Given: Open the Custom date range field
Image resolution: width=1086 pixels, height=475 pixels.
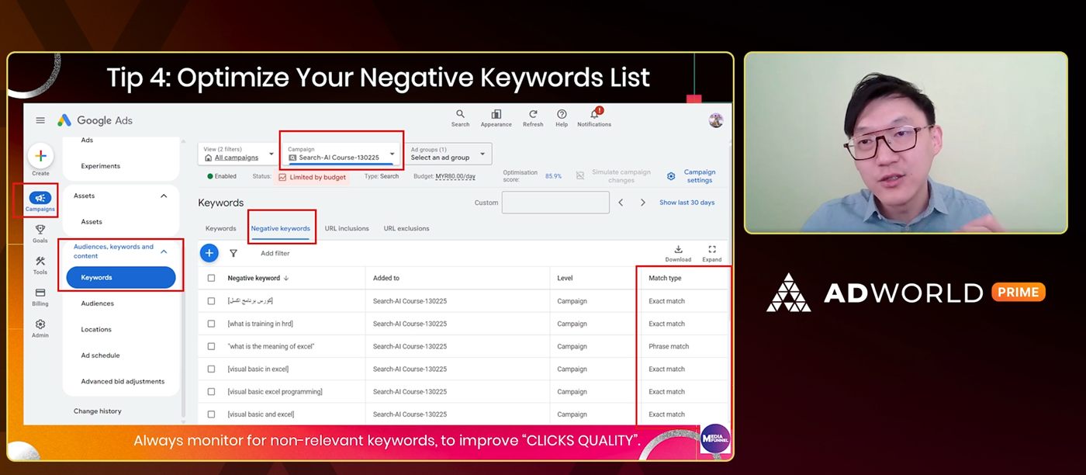Looking at the screenshot, I should click(x=555, y=203).
